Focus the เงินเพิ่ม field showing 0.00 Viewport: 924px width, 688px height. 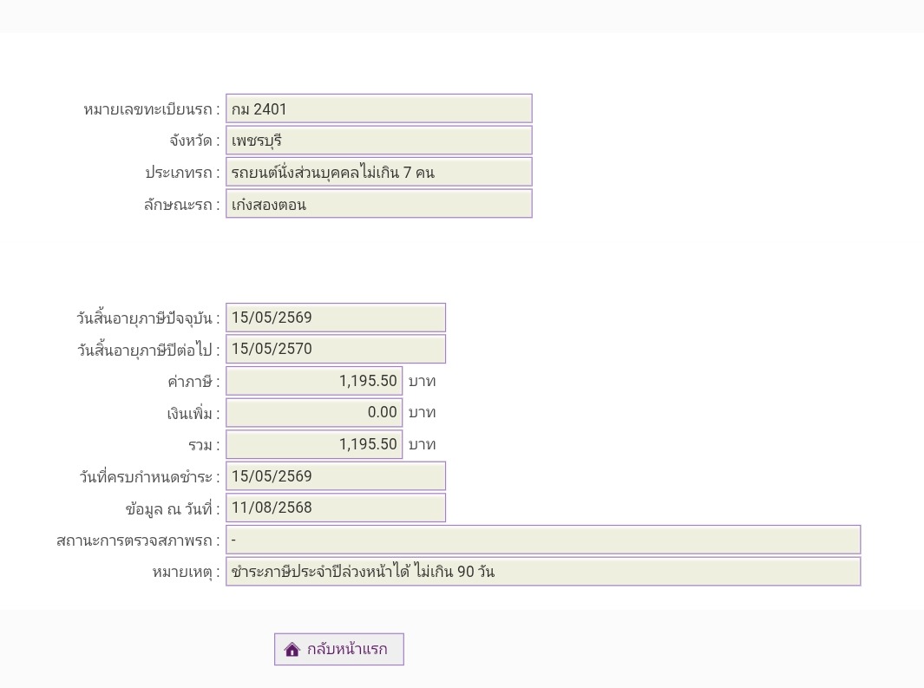pos(314,412)
